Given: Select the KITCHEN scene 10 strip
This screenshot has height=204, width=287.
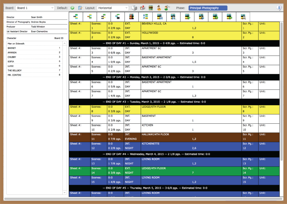Looking at the screenshot, I should (x=174, y=128).
